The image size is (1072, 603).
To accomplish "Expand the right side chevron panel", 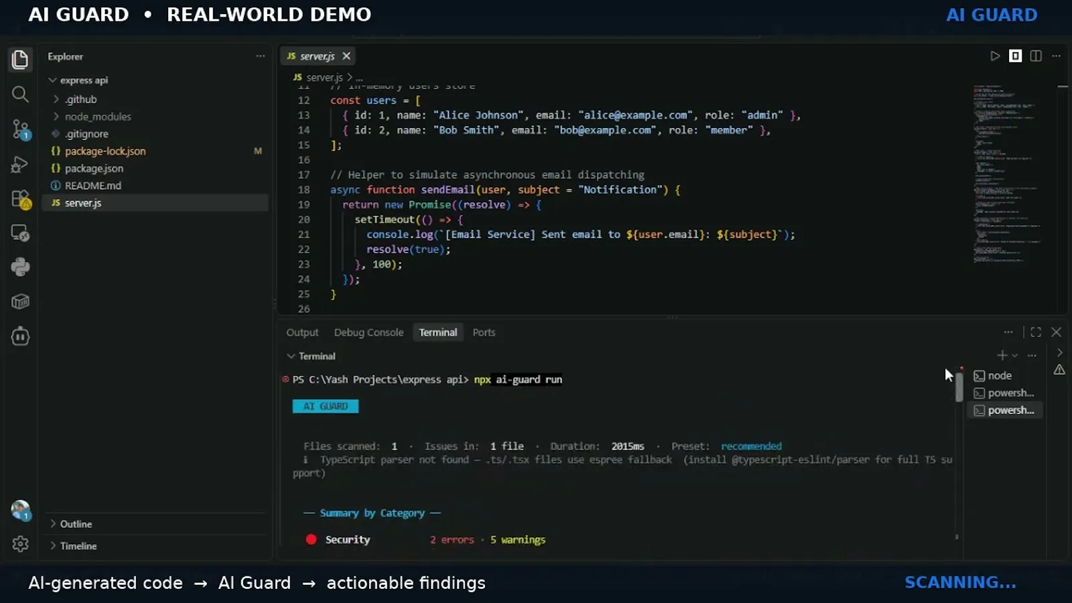I will coord(1059,352).
